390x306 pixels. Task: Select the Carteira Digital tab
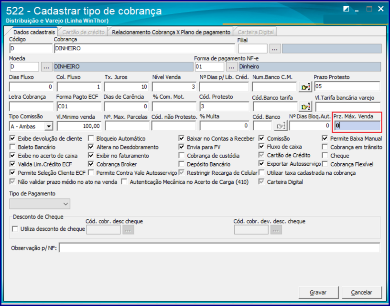256,32
